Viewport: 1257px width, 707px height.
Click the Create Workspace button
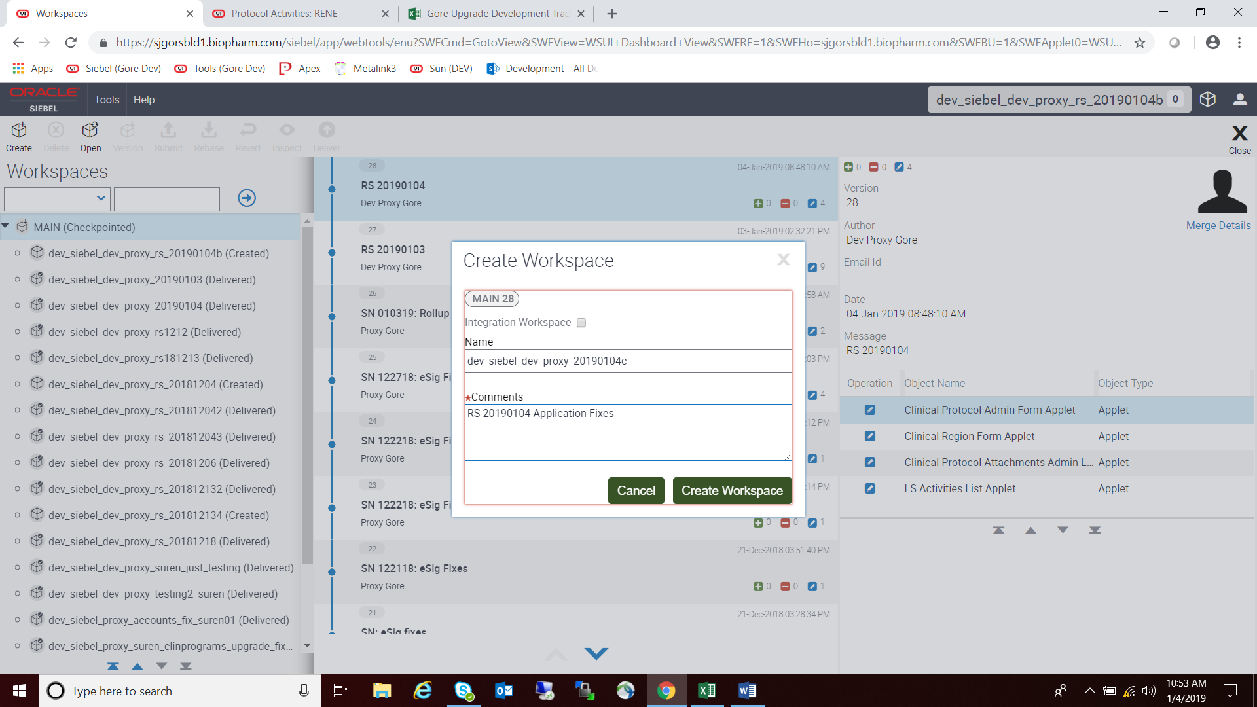coord(732,490)
